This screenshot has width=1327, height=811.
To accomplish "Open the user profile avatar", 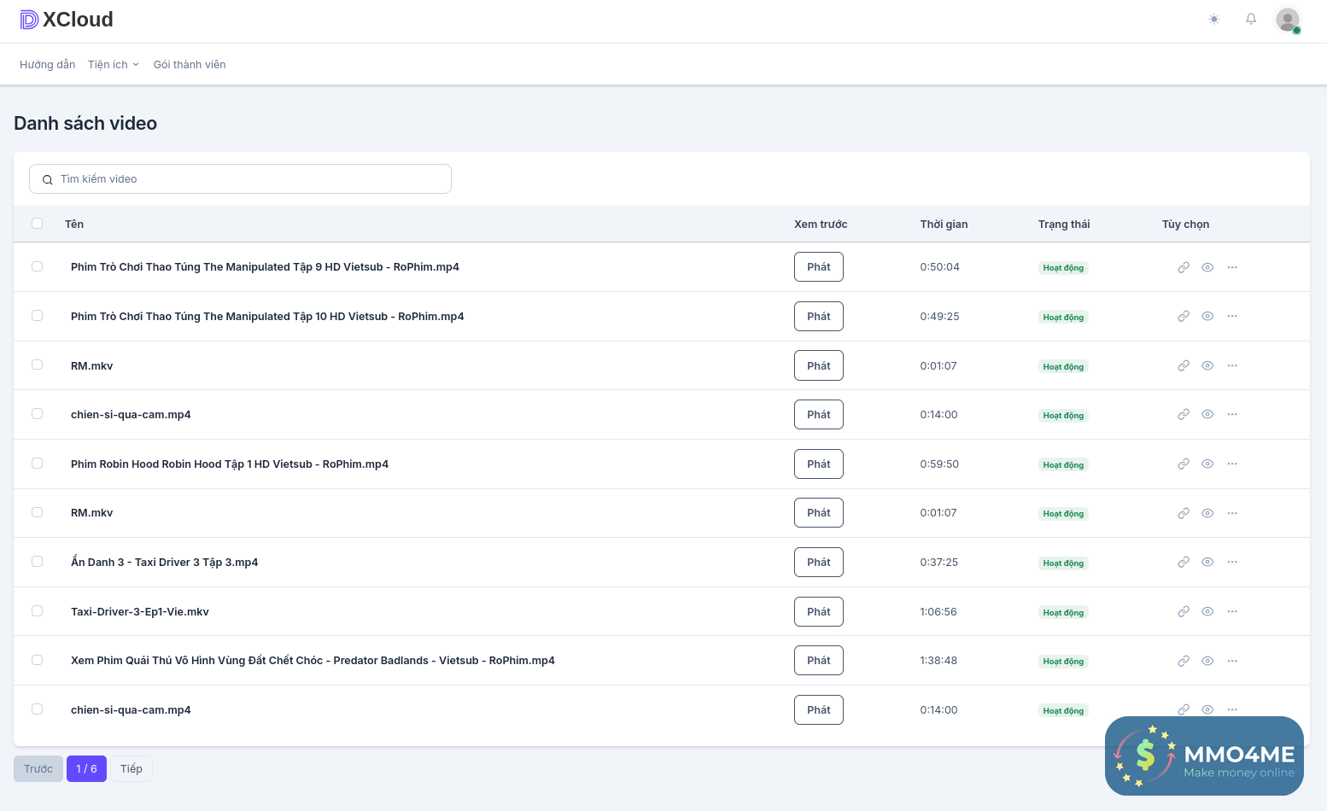I will 1287,20.
